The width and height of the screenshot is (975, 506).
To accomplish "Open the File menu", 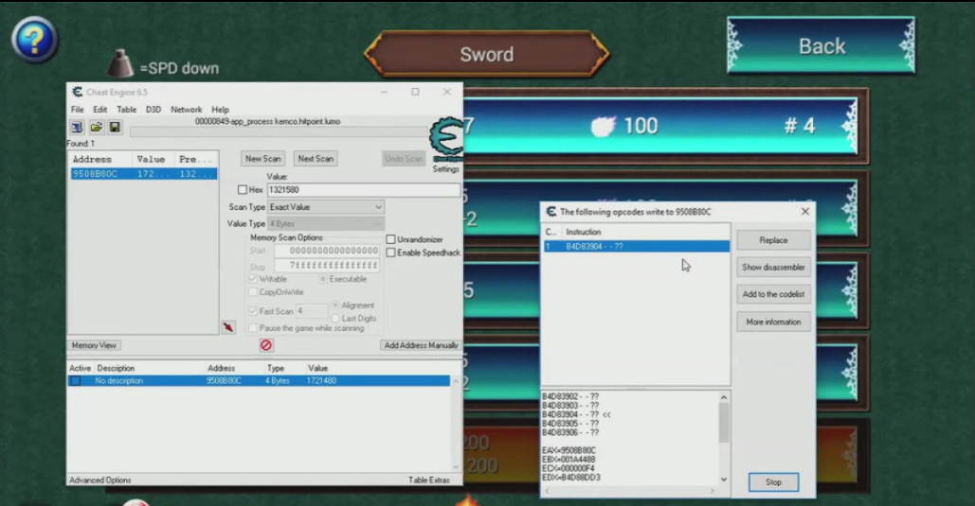I will pyautogui.click(x=77, y=110).
